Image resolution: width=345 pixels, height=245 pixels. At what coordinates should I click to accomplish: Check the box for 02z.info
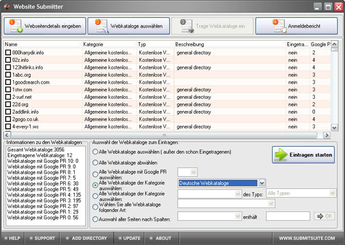tap(8, 60)
